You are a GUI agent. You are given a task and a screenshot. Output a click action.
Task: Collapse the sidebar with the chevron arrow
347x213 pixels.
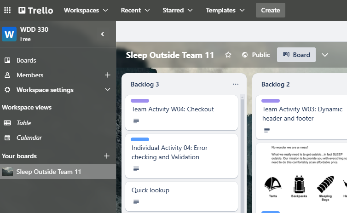click(x=103, y=34)
